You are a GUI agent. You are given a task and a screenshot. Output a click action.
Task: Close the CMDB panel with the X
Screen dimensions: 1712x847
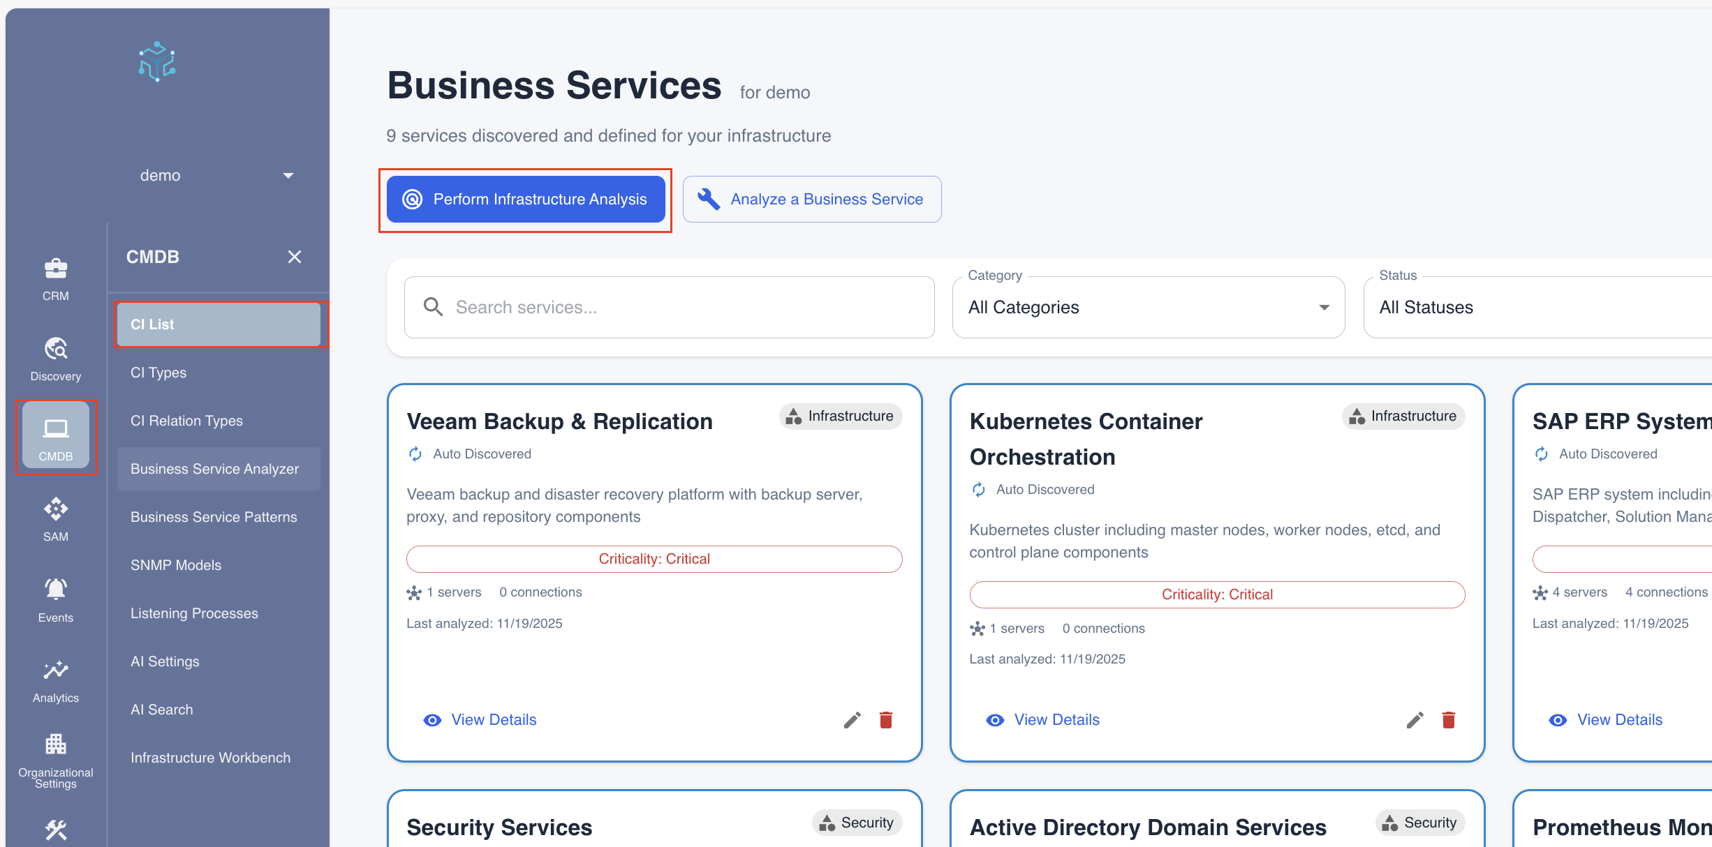tap(294, 257)
